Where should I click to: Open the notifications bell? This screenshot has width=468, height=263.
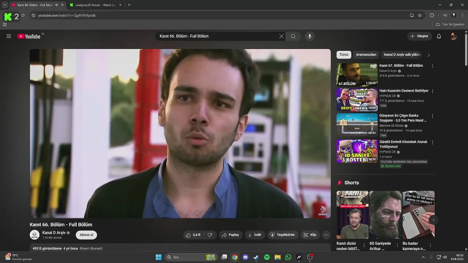(439, 36)
